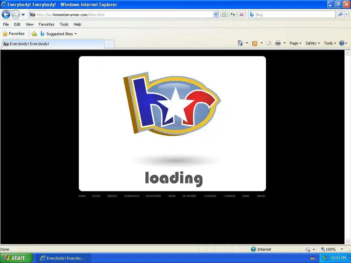The image size is (351, 263).
Task: Click the Refresh page icon
Action: pos(233,14)
